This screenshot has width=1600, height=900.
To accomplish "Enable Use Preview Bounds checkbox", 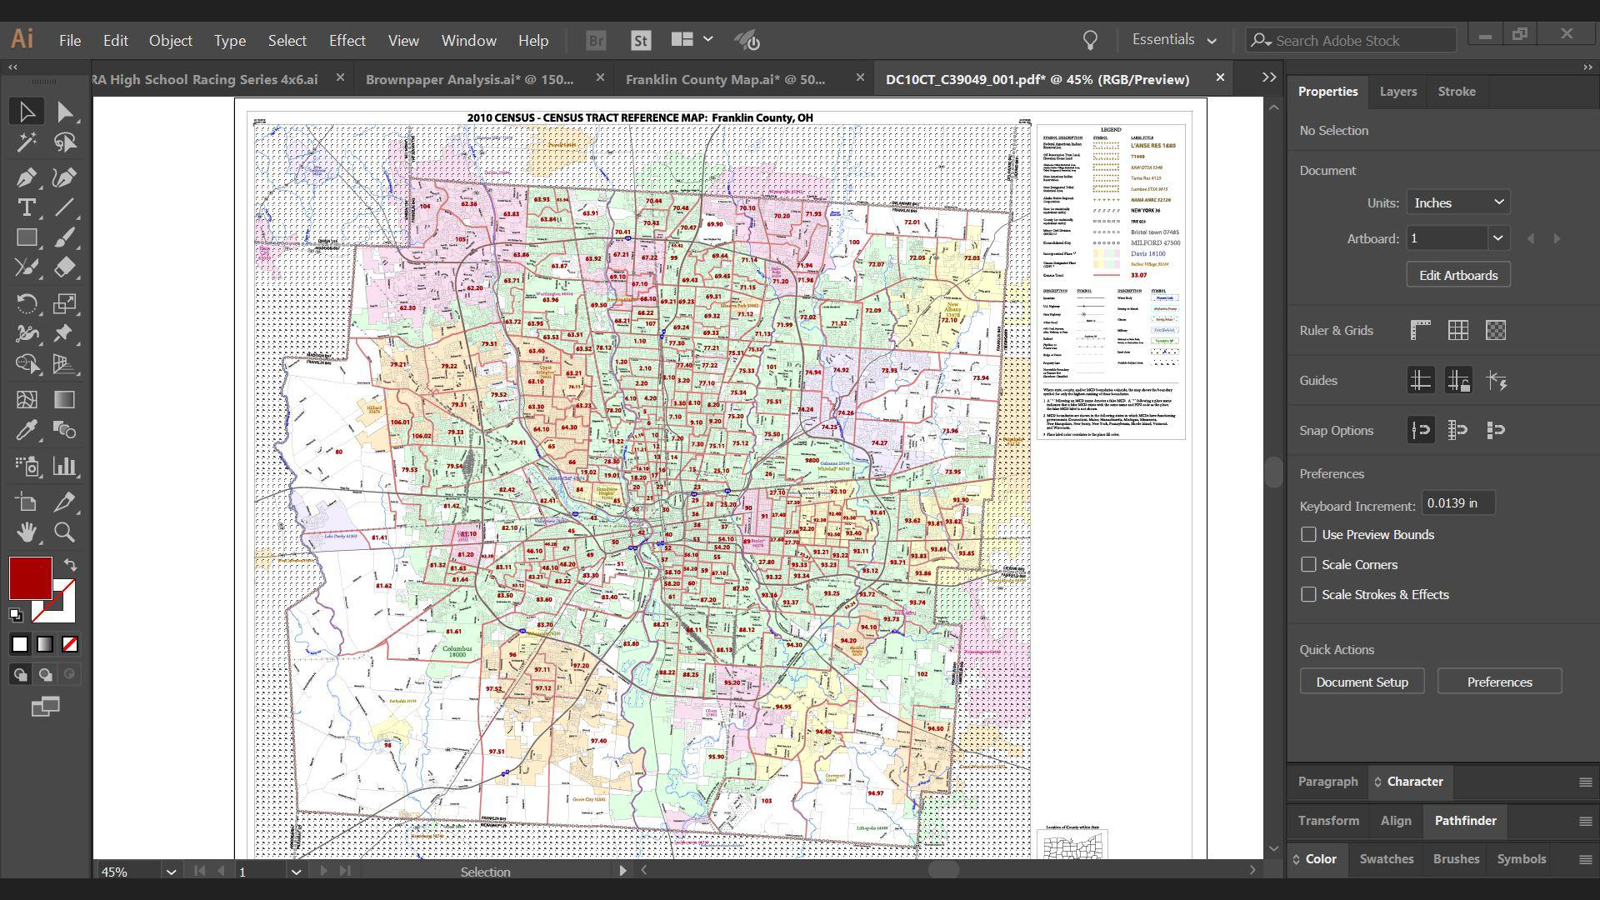I will (1308, 535).
